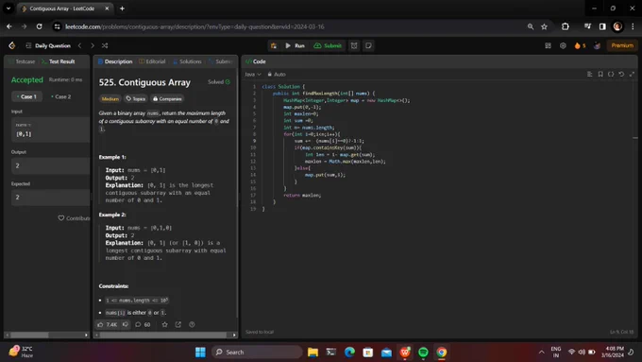This screenshot has height=362, width=642.
Task: Open the browser tab search dropdown
Action: pyautogui.click(x=8, y=9)
